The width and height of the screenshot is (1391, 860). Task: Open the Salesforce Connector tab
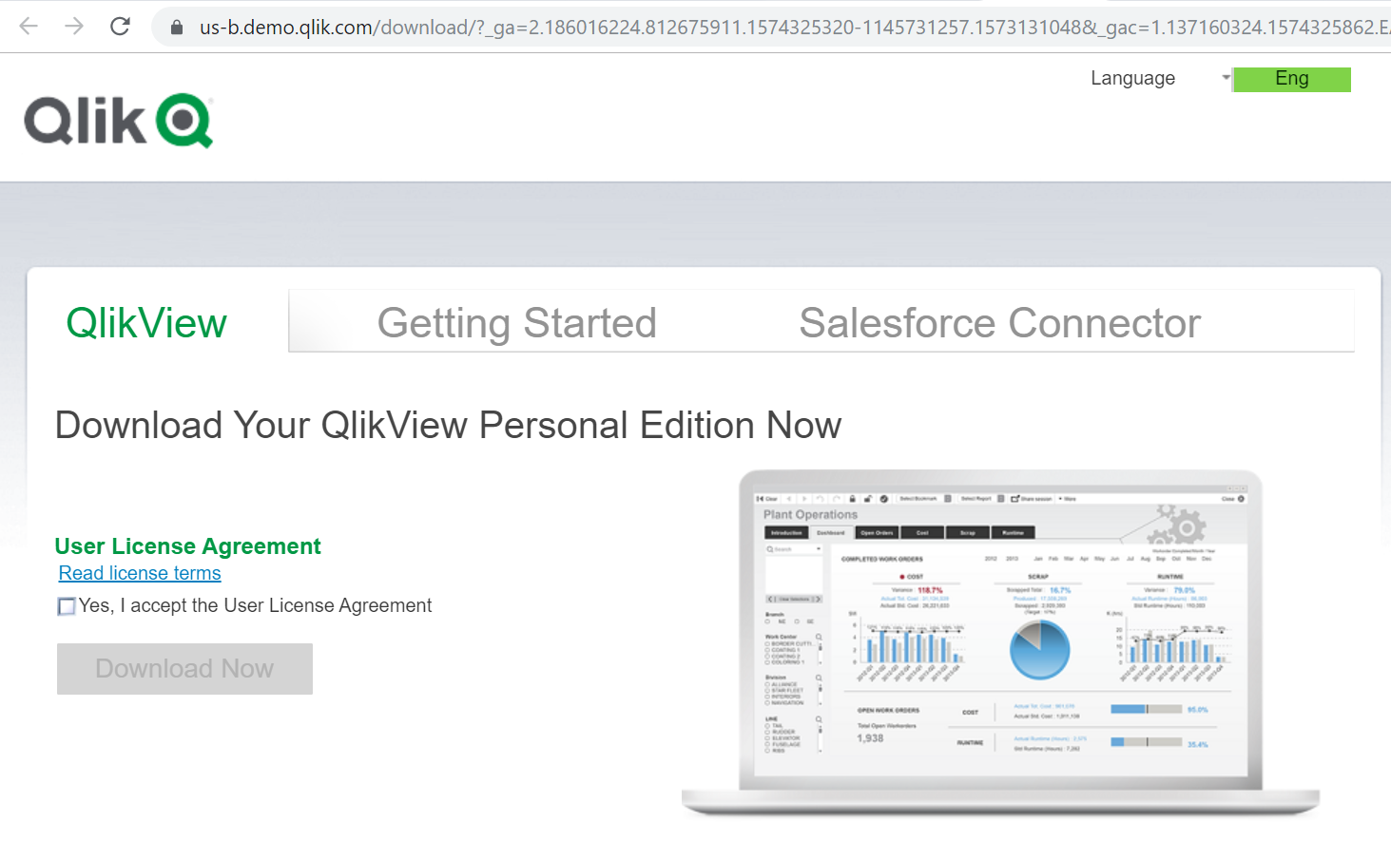(x=999, y=323)
